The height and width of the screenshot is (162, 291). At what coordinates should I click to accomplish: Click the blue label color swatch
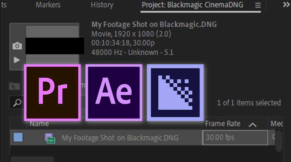[18, 137]
